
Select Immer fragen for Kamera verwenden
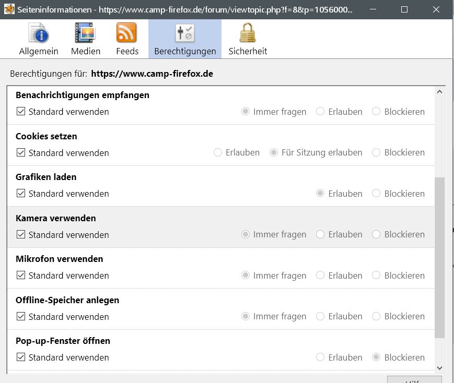(x=246, y=234)
